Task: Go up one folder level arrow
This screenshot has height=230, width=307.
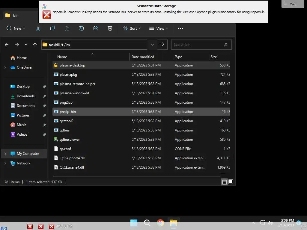Action: tap(35, 45)
